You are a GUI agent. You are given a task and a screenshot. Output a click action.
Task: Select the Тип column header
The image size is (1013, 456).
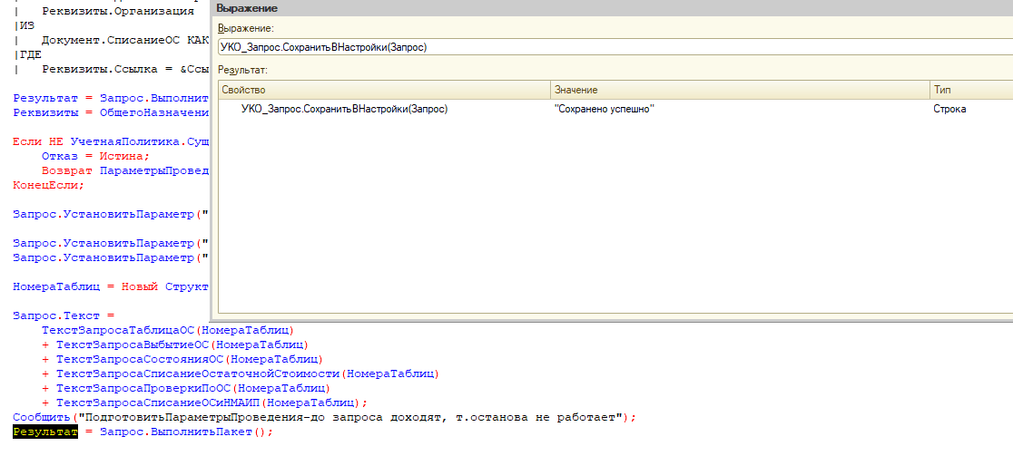[971, 91]
